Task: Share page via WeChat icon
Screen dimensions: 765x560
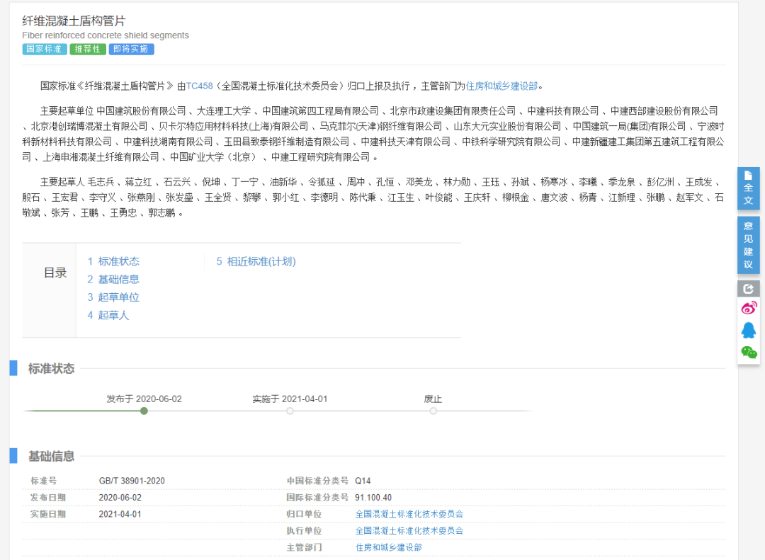Action: pyautogui.click(x=748, y=352)
